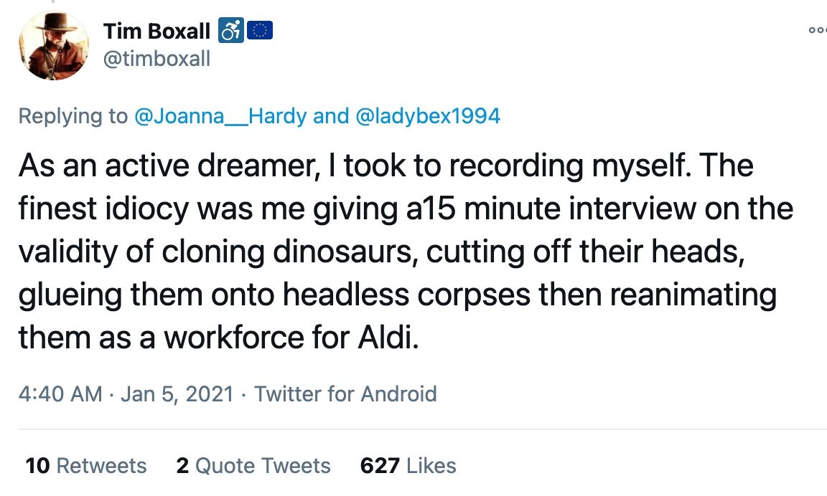Open the three-dot more options menu
The height and width of the screenshot is (496, 827).
817,30
